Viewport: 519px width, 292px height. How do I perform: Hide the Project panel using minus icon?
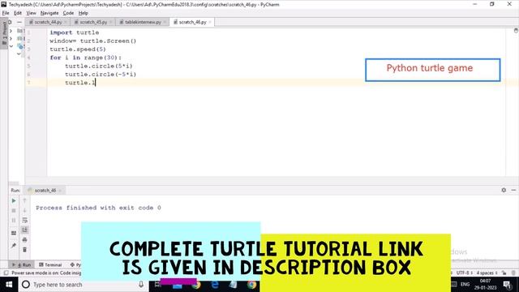tap(19, 22)
